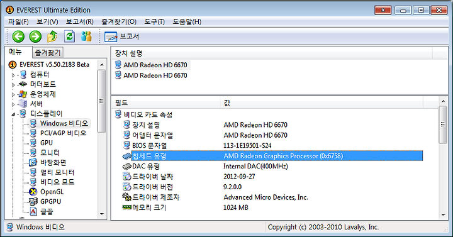The width and height of the screenshot is (453, 237).
Task: Select the 모니터 tree item
Action: [50, 152]
